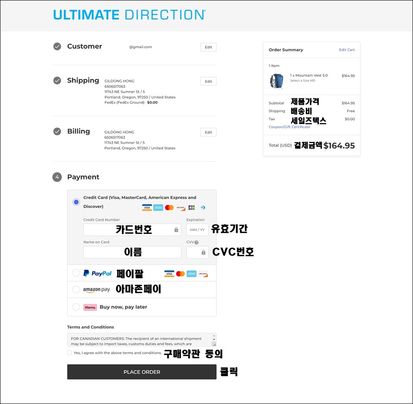Choose the Amazon Pay radio button
The width and height of the screenshot is (413, 404).
[x=76, y=289]
